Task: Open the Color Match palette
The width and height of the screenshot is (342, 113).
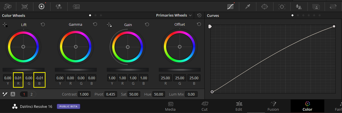Action: click(25, 6)
